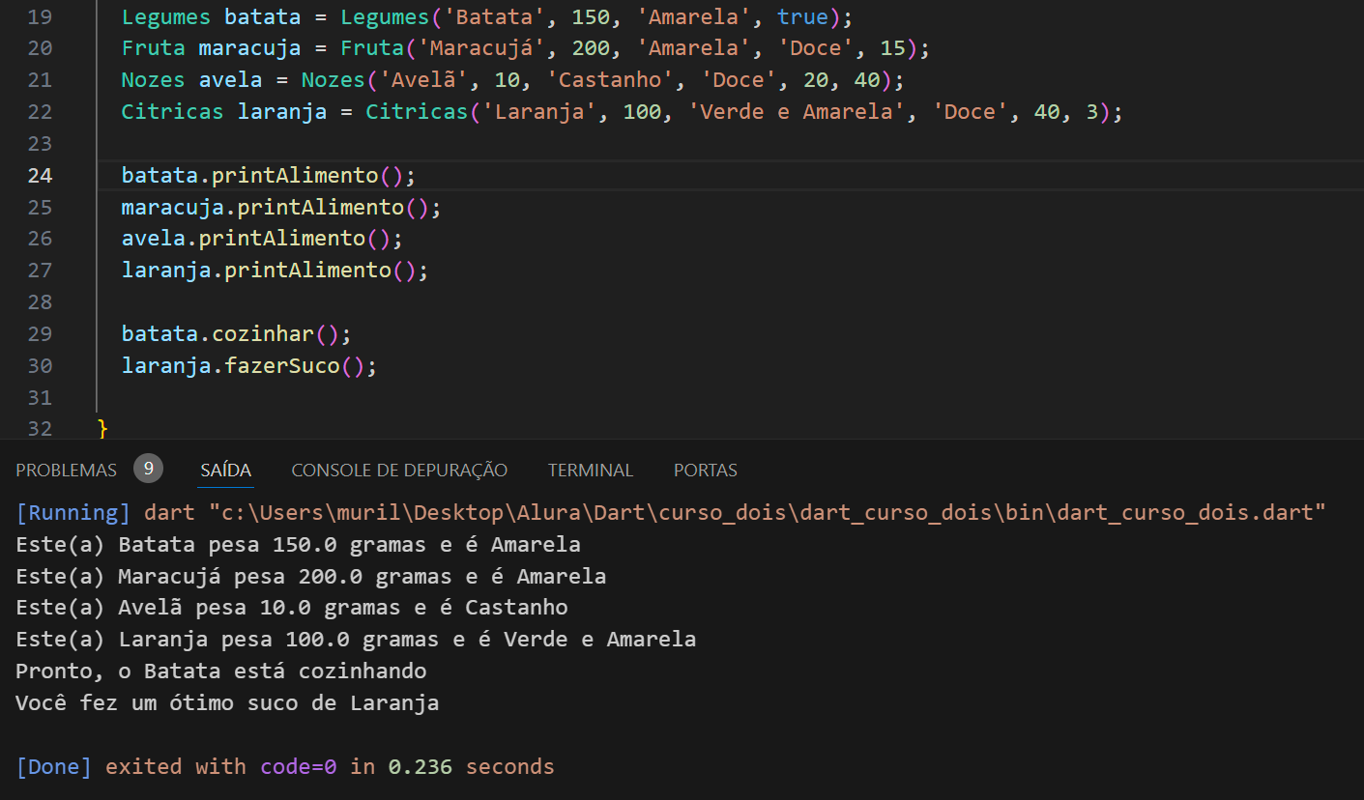Click line number 19 in gutter

coord(41,16)
